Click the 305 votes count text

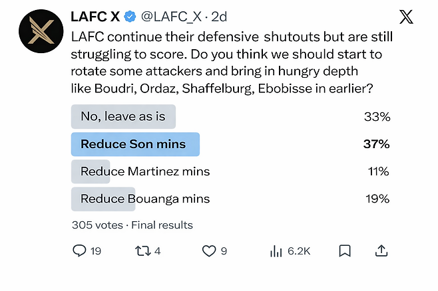(99, 225)
